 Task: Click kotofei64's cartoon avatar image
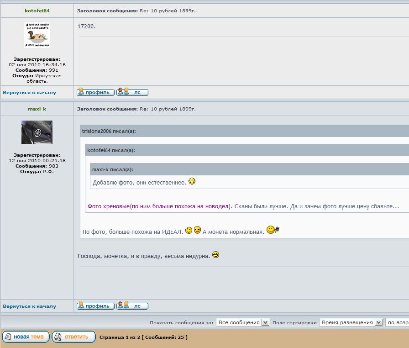click(x=37, y=35)
